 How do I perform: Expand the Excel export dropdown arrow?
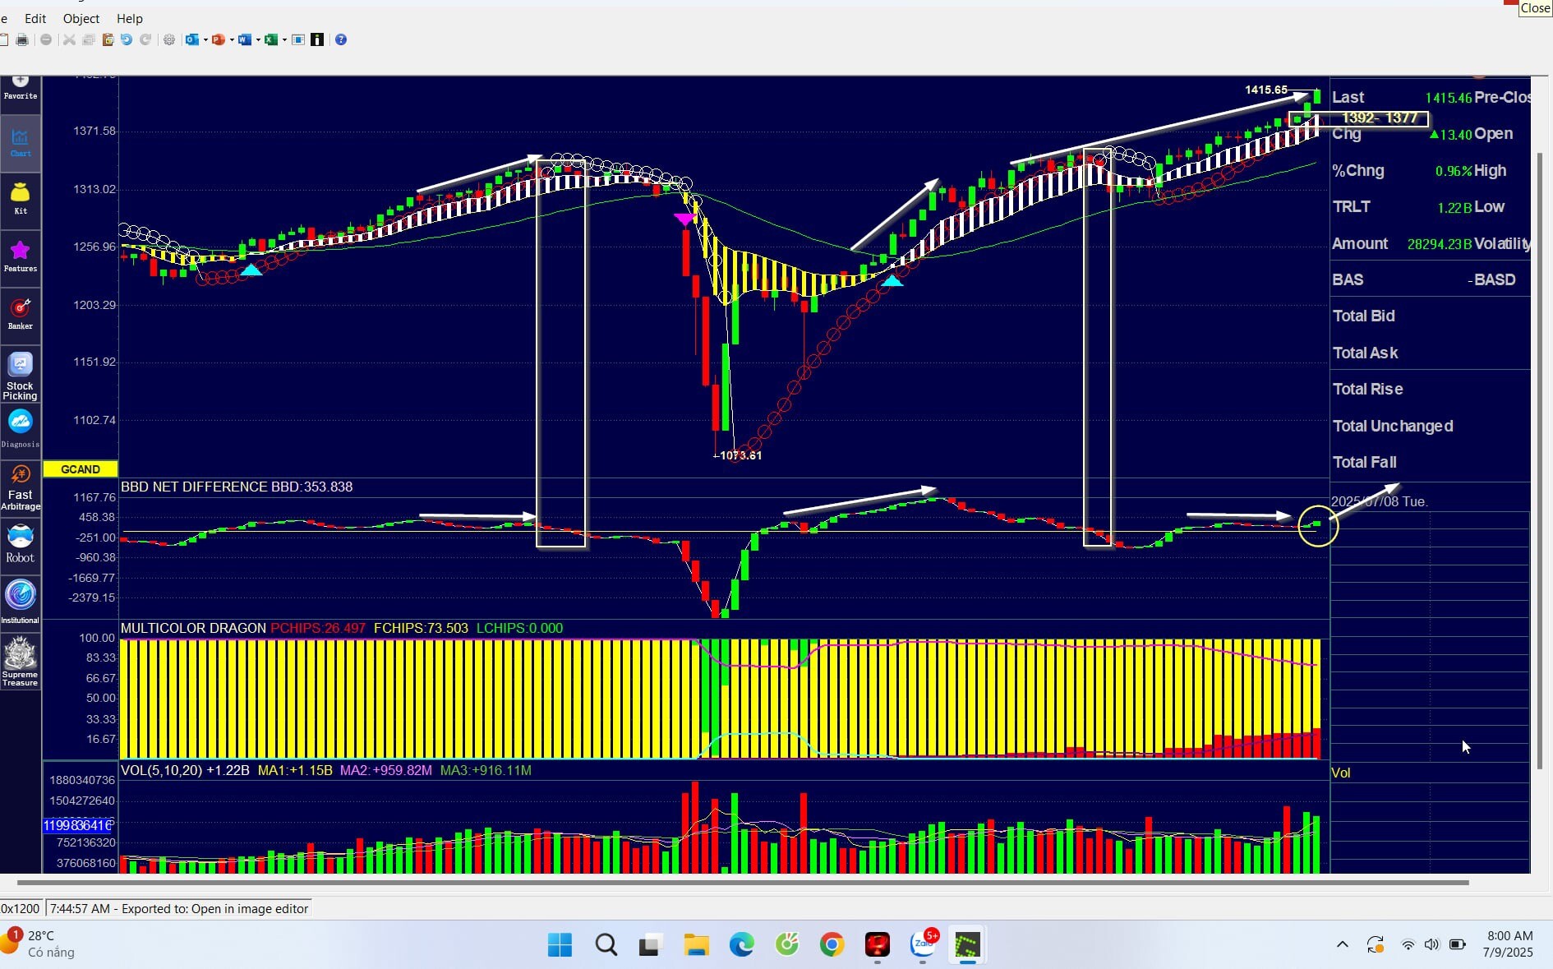[284, 39]
